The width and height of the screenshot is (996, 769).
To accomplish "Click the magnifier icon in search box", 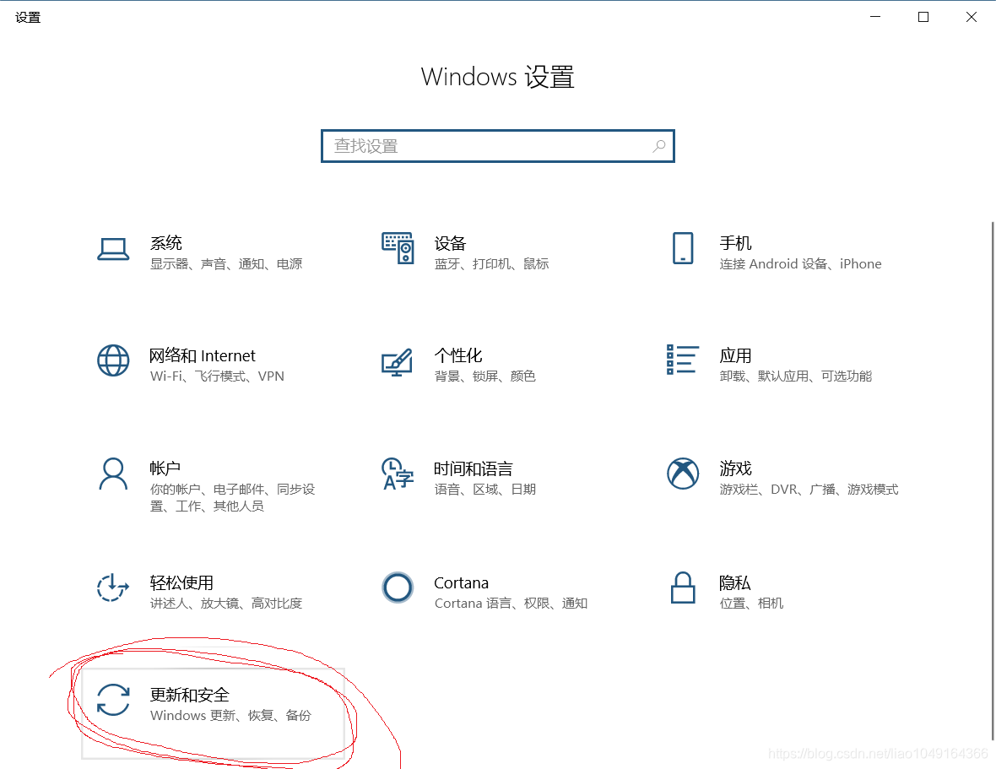I will (x=659, y=146).
